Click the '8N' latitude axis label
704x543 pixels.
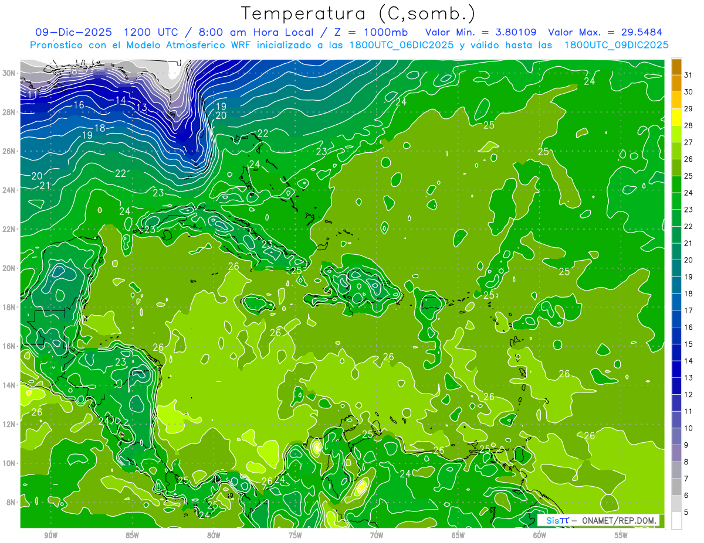11,502
